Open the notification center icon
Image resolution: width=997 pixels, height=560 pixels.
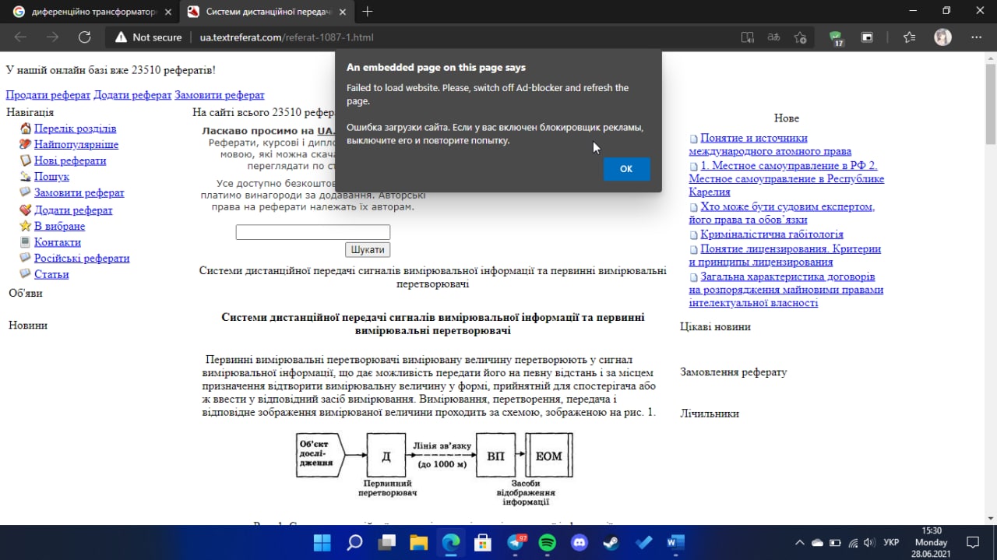[x=972, y=543]
